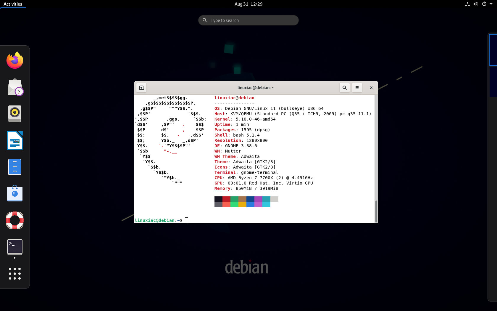Image resolution: width=497 pixels, height=311 pixels.
Task: Click the power icon in top bar
Action: (x=484, y=4)
